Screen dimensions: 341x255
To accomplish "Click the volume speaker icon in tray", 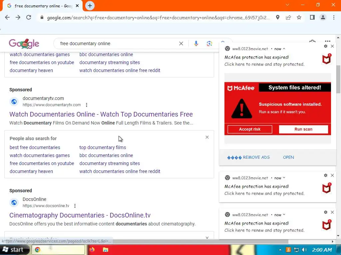I will pyautogui.click(x=304, y=250).
